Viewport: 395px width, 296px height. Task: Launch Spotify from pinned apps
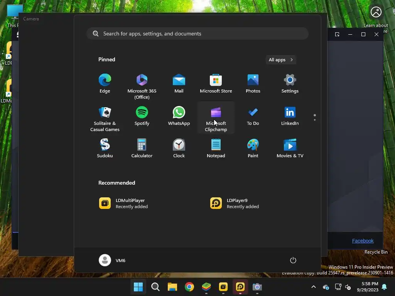(x=142, y=116)
